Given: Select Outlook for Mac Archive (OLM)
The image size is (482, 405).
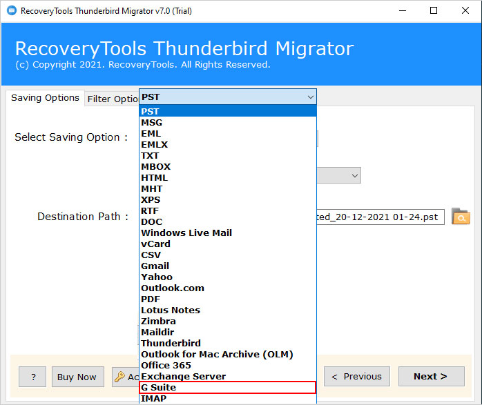Looking at the screenshot, I should [228, 355].
